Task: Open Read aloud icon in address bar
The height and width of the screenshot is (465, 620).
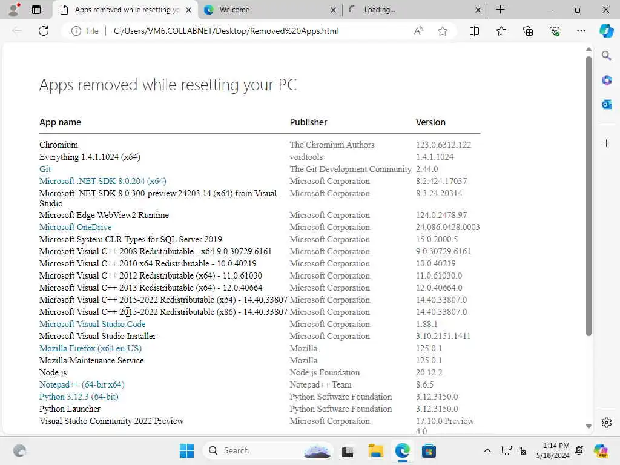Action: coord(418,31)
